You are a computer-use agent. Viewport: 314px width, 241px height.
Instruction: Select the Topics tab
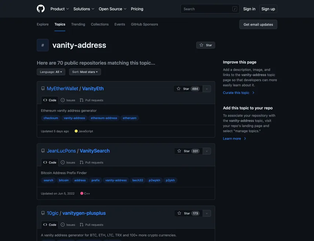point(60,24)
